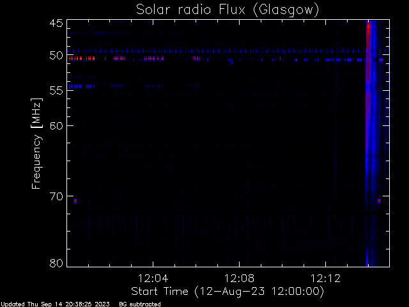This screenshot has height=307, width=409.
Task: Click the 12:04 time tick label
Action: [x=153, y=278]
